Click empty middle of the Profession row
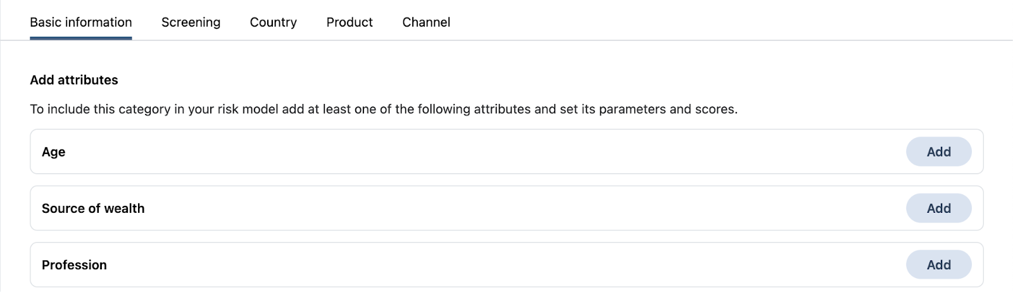Viewport: 1013px width, 292px height. [507, 265]
